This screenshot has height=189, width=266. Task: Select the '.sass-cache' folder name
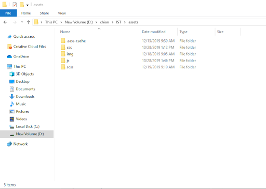(76, 41)
